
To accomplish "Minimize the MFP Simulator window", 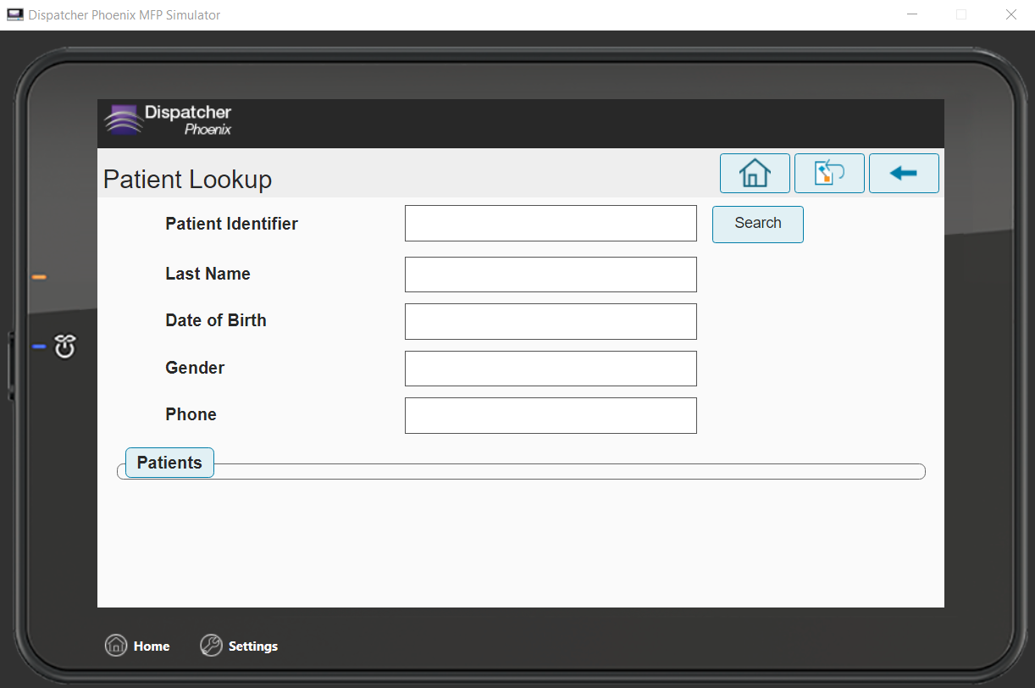I will (x=912, y=14).
